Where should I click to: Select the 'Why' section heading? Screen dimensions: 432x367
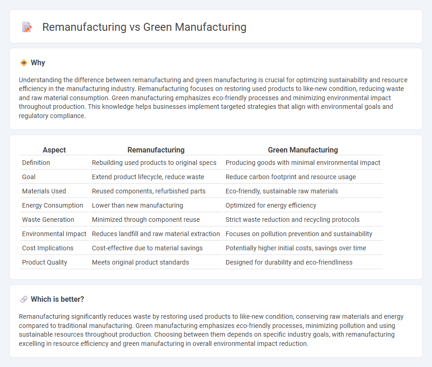pyautogui.click(x=38, y=63)
